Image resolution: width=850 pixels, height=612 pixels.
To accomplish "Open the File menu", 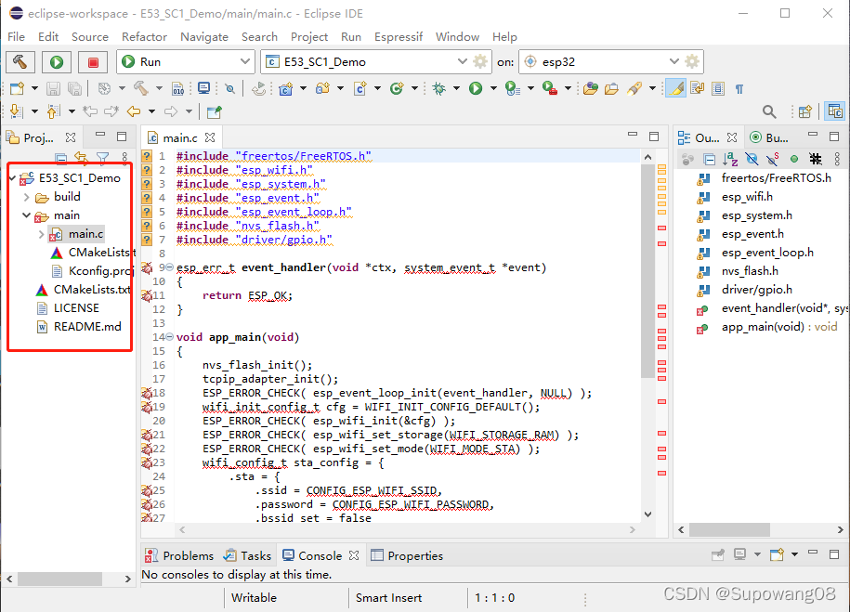I will pos(16,37).
